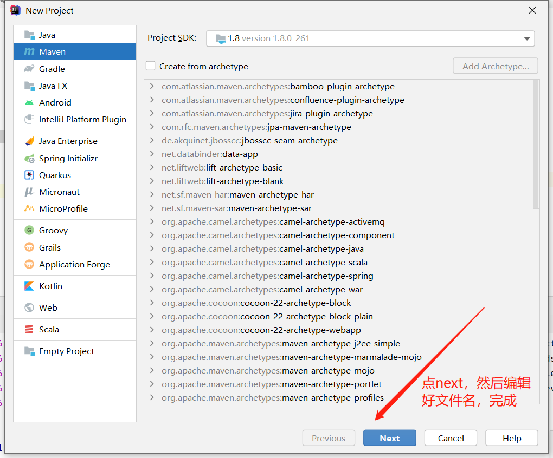
Task: Expand the jira-plugin-archetype entry
Action: (152, 113)
